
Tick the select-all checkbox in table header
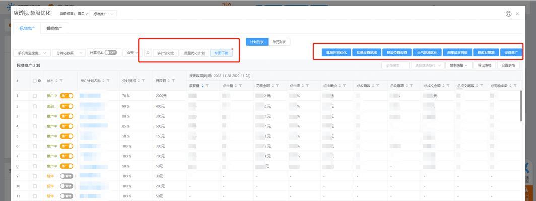[35, 81]
